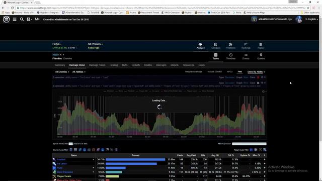Click the Ice Lance ability link
322x181 pixels.
click(61, 163)
